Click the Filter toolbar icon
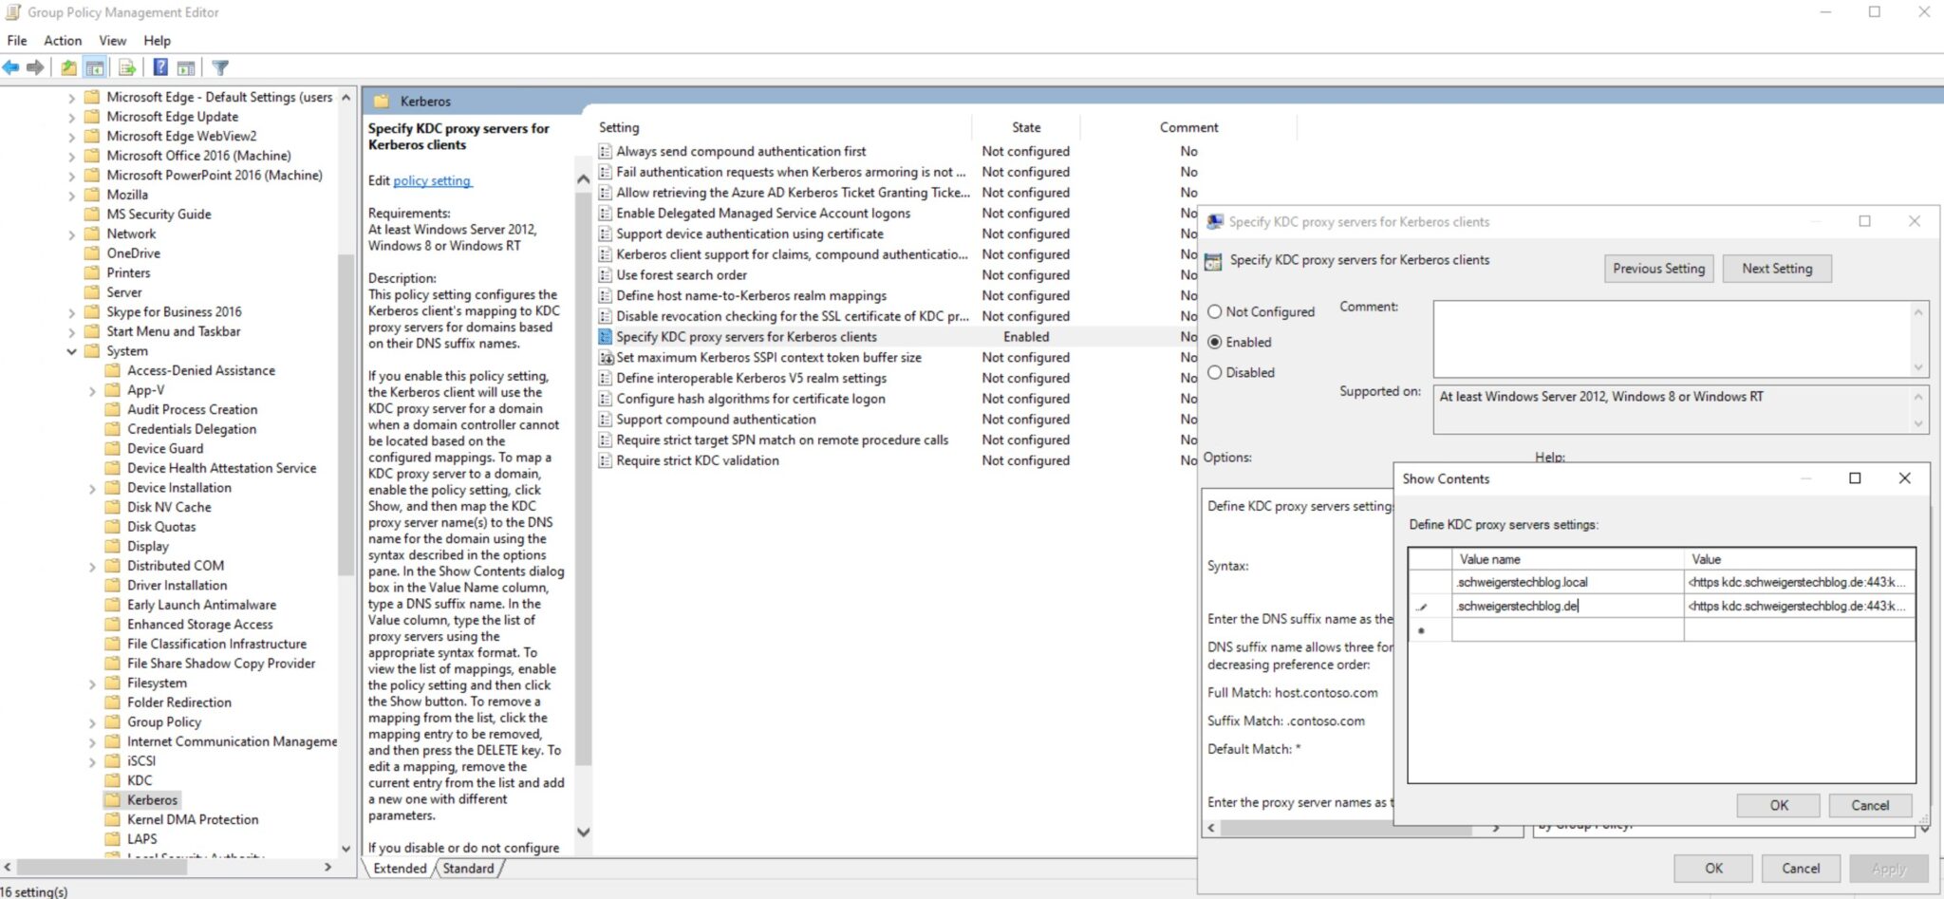 click(x=220, y=66)
